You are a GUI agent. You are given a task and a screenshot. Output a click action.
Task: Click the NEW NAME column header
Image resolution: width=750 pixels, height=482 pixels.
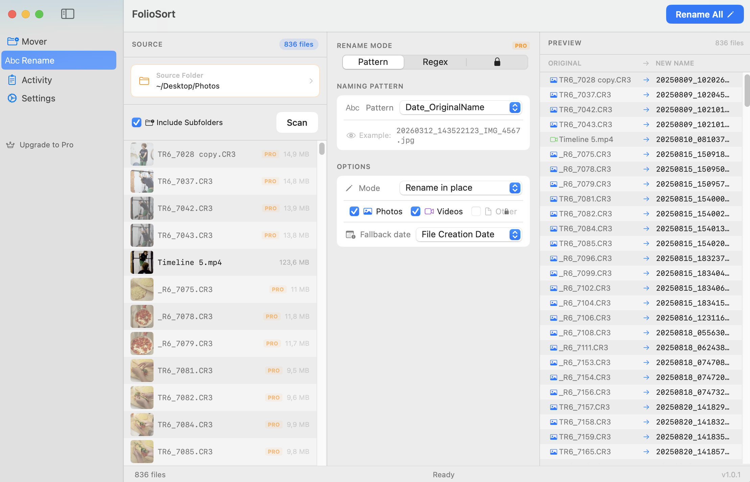coord(675,63)
